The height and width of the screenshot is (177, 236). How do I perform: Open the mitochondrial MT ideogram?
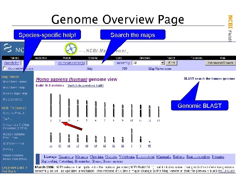(149, 142)
